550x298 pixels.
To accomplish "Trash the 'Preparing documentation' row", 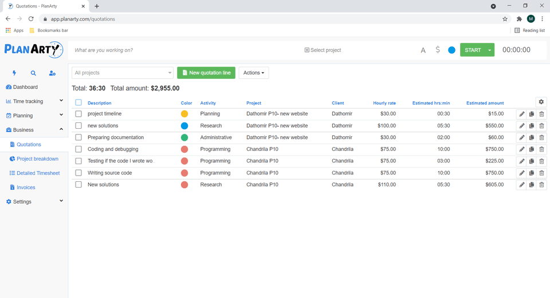I will click(541, 138).
